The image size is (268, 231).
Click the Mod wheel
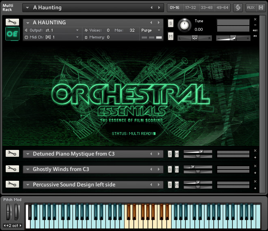point(17,212)
